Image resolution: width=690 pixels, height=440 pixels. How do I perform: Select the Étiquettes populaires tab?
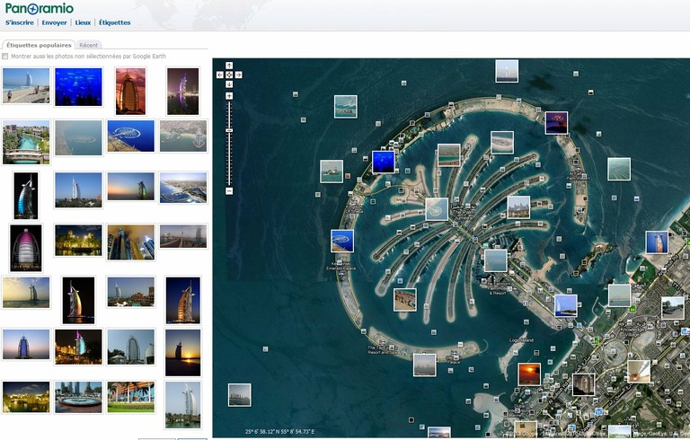click(x=39, y=45)
